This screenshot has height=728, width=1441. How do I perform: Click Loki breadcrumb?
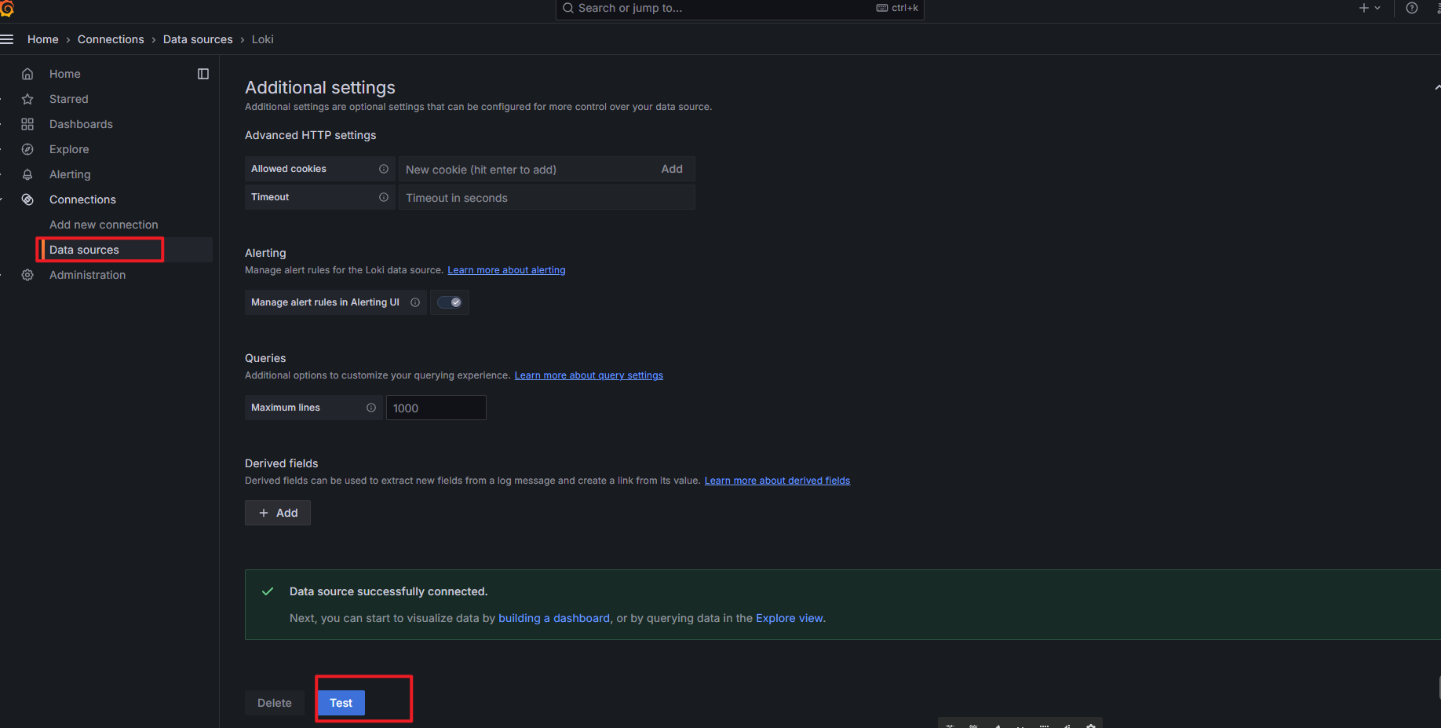[x=263, y=39]
